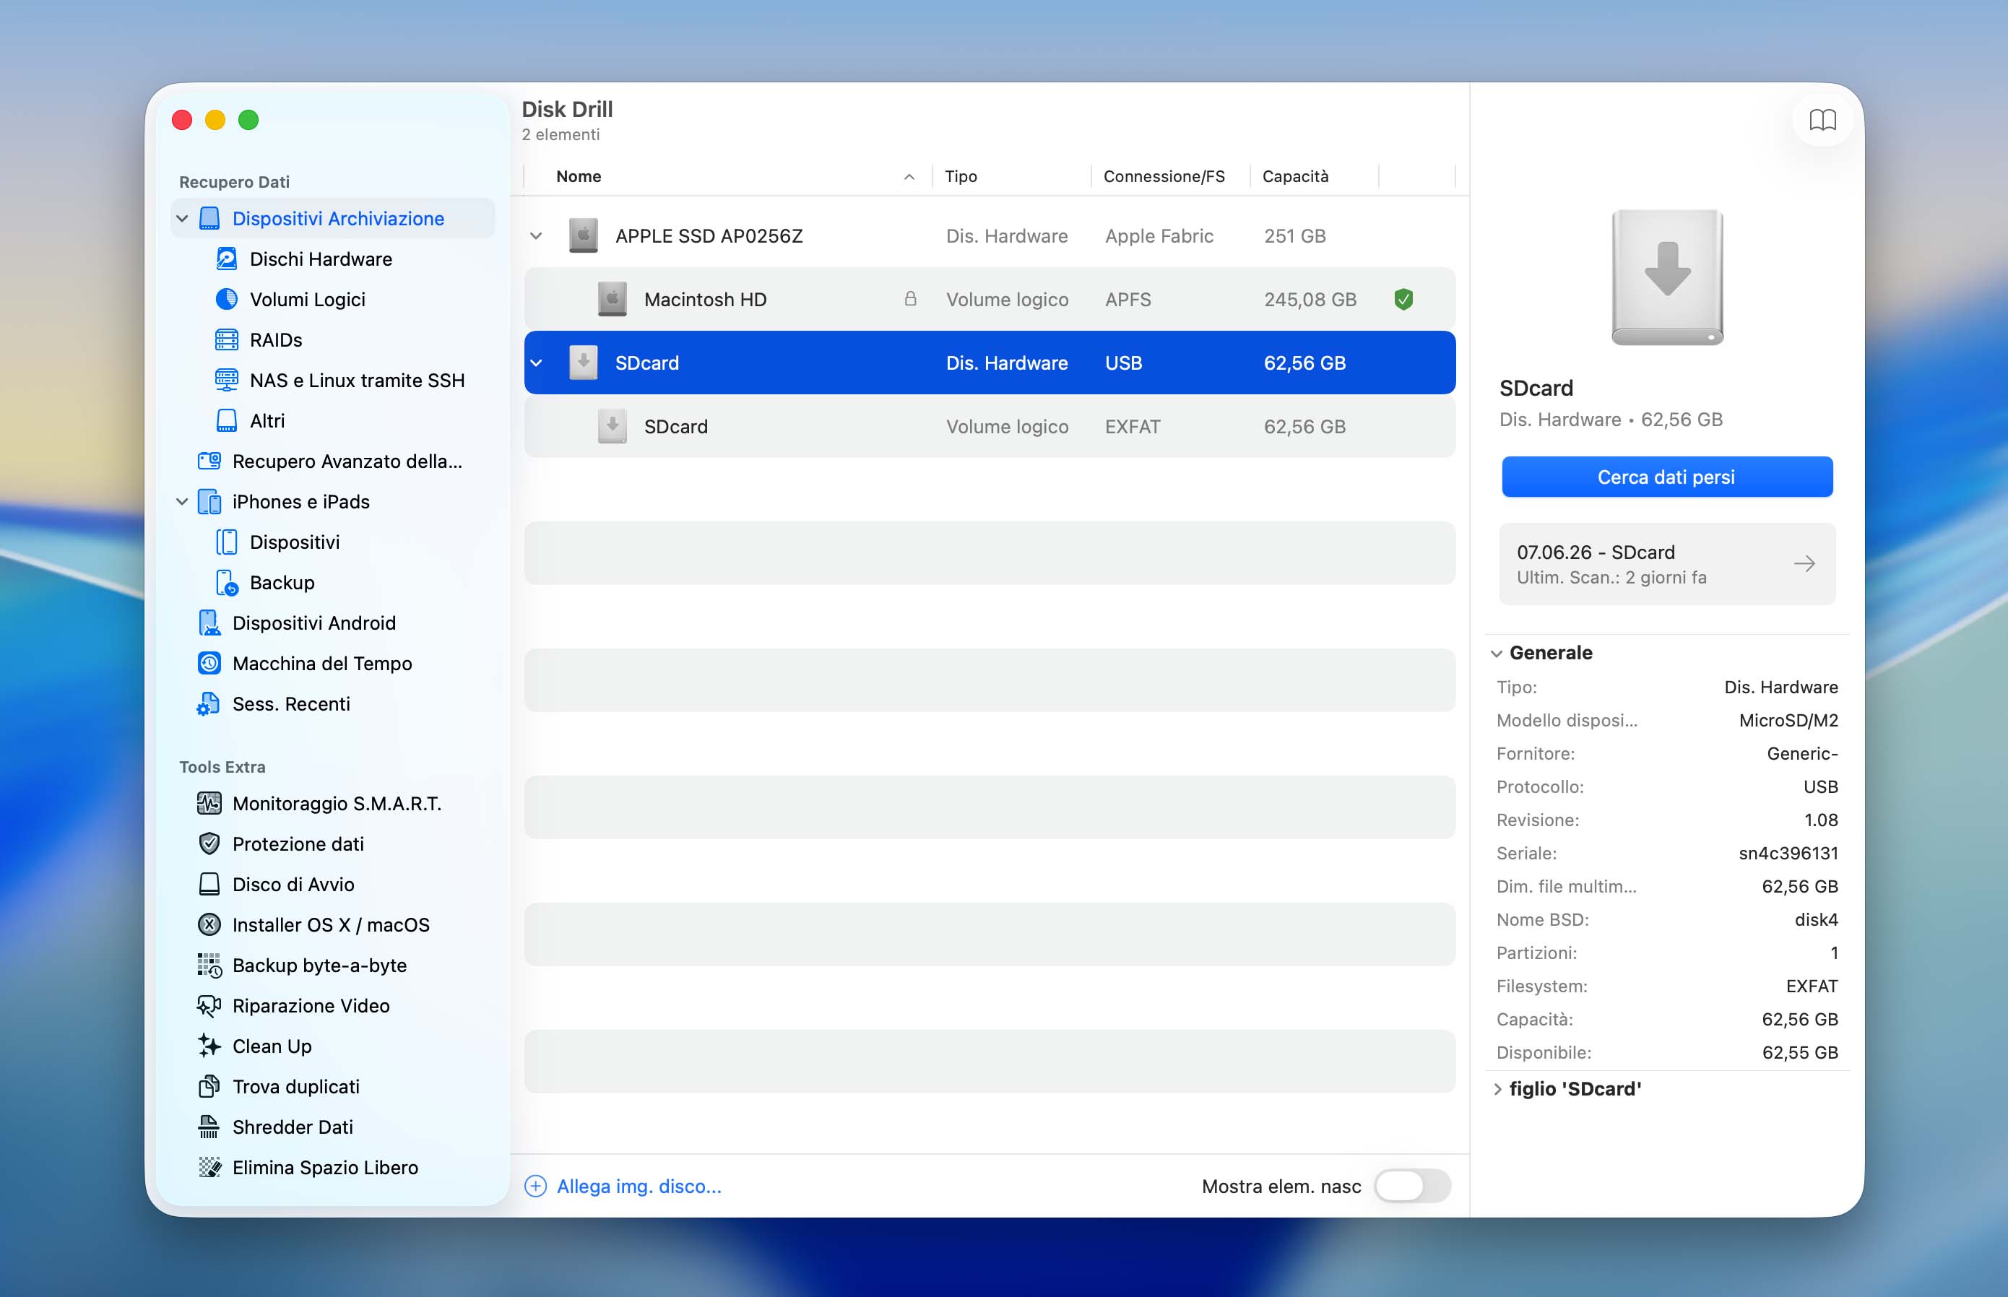Open Macchina del Tempo icon
This screenshot has height=1297, width=2008.
[209, 663]
